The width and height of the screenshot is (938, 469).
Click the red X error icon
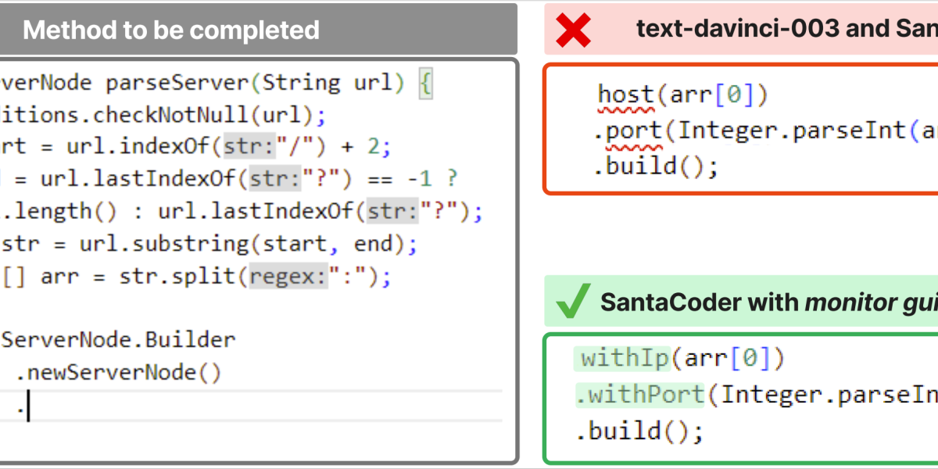click(x=572, y=30)
